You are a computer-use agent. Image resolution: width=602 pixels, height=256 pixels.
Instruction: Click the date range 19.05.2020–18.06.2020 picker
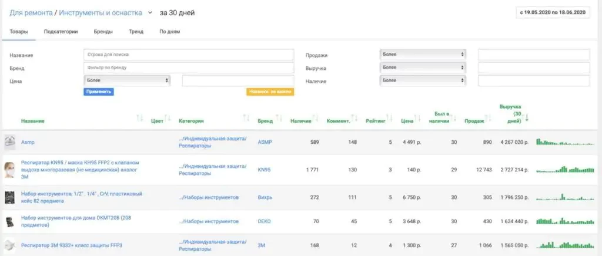[552, 12]
